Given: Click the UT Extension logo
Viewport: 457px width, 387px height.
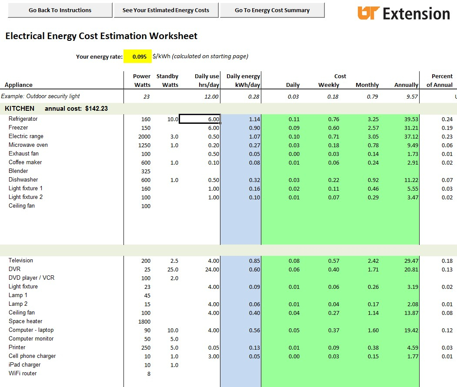Looking at the screenshot, I should (x=404, y=13).
